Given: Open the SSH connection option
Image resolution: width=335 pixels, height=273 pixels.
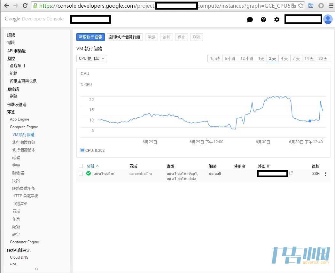Looking at the screenshot, I should coord(316,174).
